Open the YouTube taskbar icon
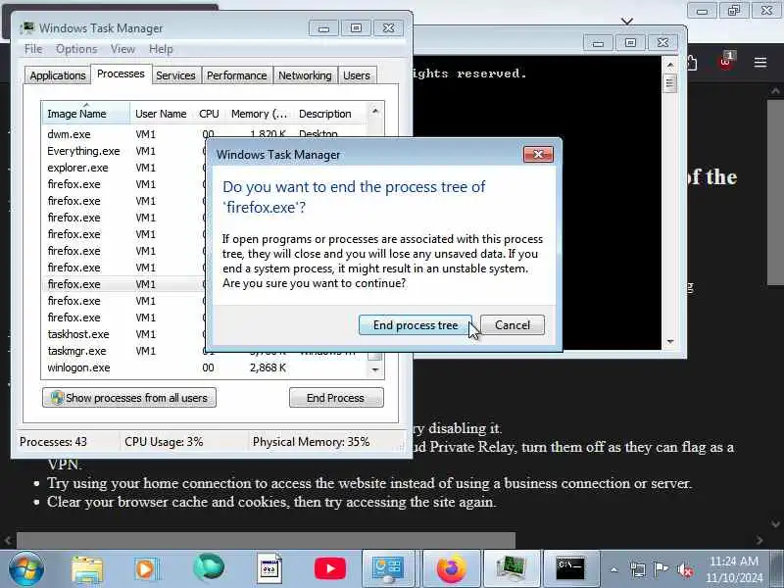The height and width of the screenshot is (588, 784). (x=330, y=568)
